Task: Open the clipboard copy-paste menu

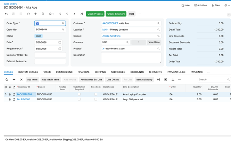Action: [51, 14]
